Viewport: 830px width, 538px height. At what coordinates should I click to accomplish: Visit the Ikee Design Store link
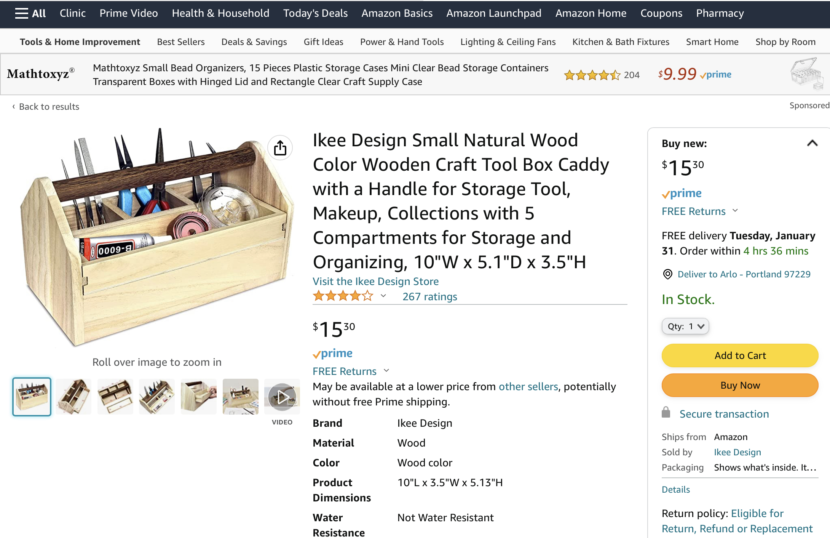(375, 282)
